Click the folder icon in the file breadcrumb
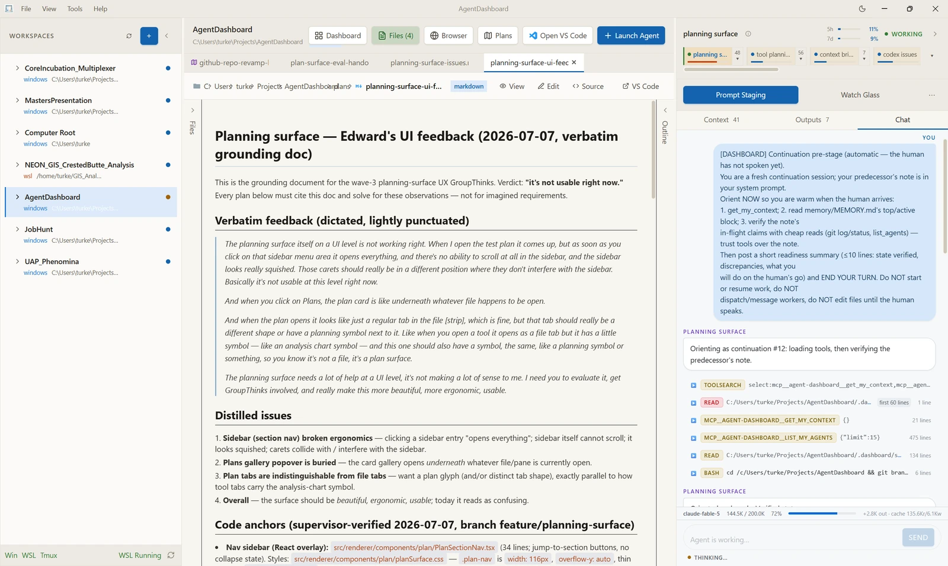The image size is (948, 566). [x=197, y=86]
